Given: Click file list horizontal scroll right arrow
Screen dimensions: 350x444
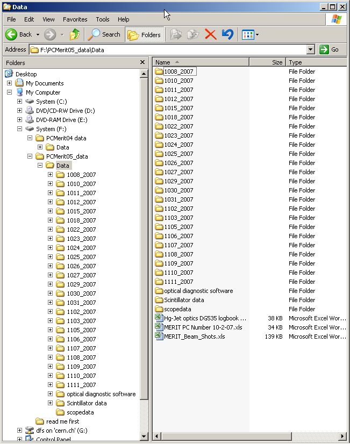Looking at the screenshot, I should coord(342,436).
